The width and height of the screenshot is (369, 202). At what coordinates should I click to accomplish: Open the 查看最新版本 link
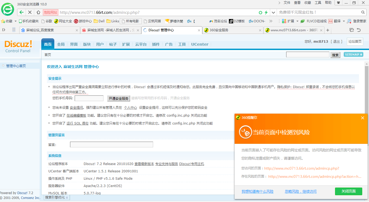pyautogui.click(x=144, y=164)
